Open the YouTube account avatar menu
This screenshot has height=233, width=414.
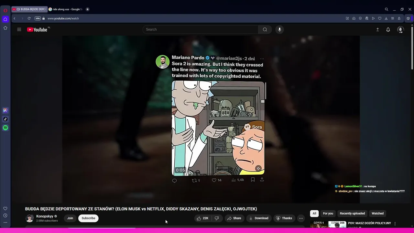coord(400,30)
